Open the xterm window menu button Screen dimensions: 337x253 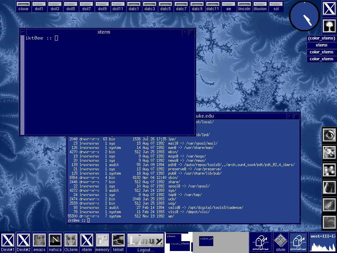tap(22, 32)
